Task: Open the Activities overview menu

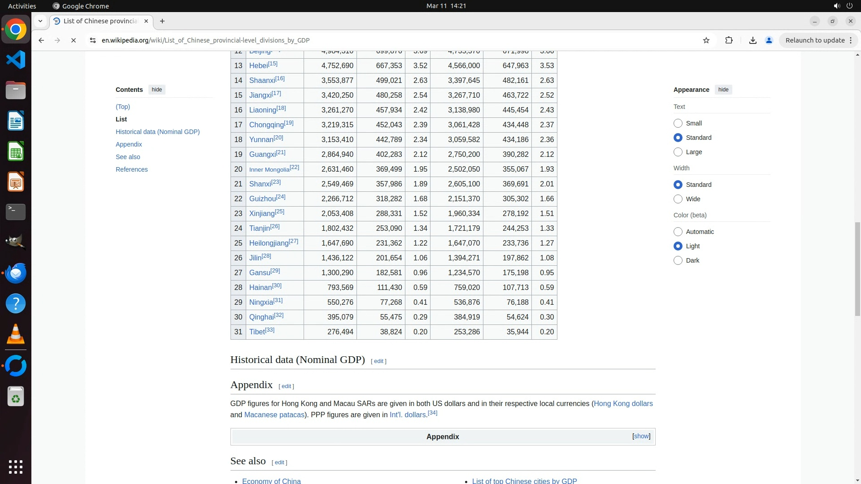Action: [x=22, y=6]
